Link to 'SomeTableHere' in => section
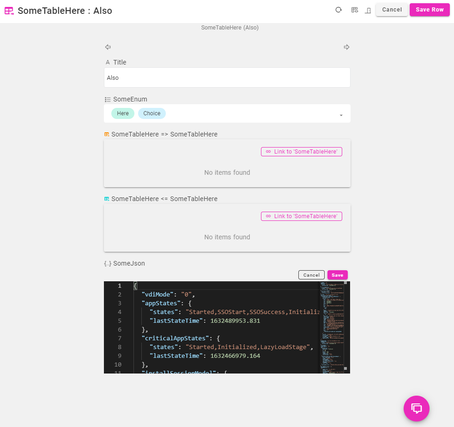This screenshot has height=427, width=454. click(302, 152)
